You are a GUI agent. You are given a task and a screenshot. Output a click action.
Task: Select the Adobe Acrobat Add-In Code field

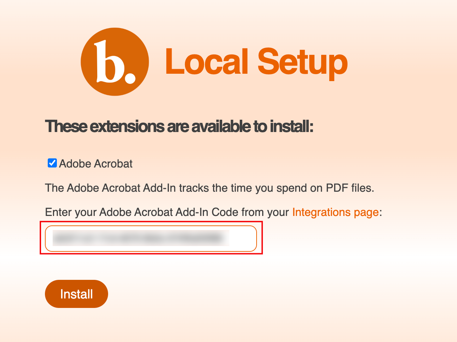click(151, 238)
